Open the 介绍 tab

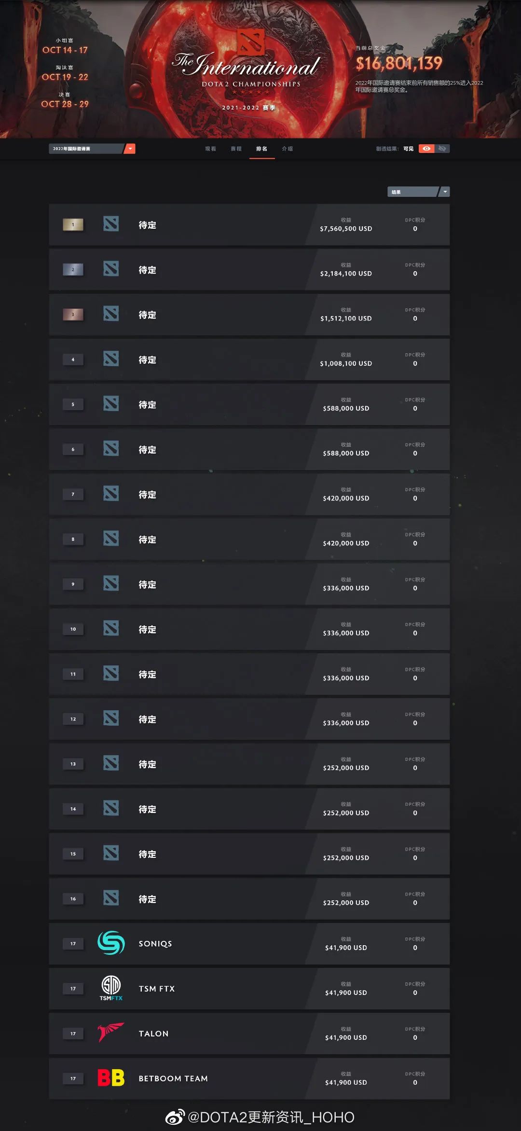[287, 149]
